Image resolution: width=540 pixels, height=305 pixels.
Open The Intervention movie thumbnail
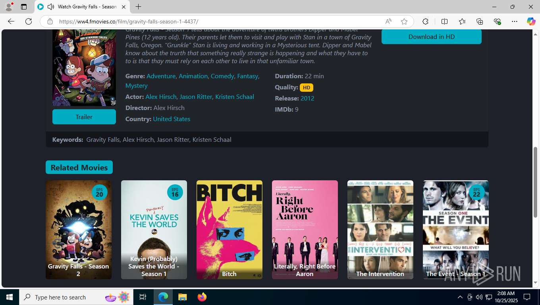(x=380, y=230)
